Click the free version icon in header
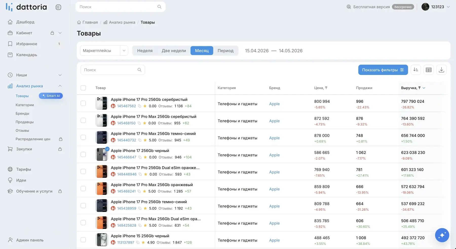 point(349,7)
